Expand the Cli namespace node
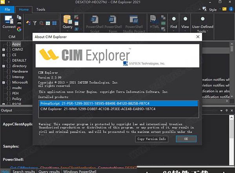Image resolution: width=235 pixels, height=173 pixels. coord(4,55)
